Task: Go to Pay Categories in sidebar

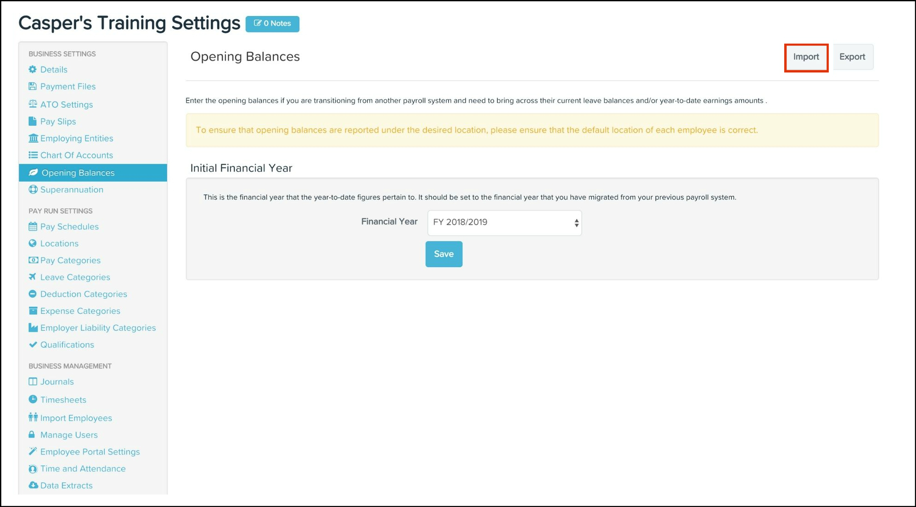Action: click(x=70, y=260)
